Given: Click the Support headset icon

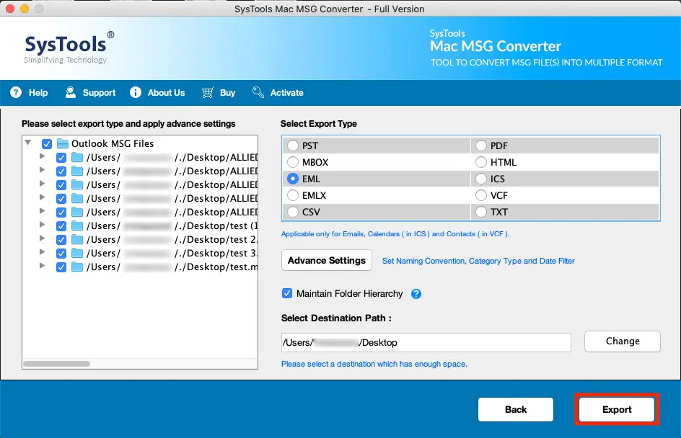Looking at the screenshot, I should point(70,92).
